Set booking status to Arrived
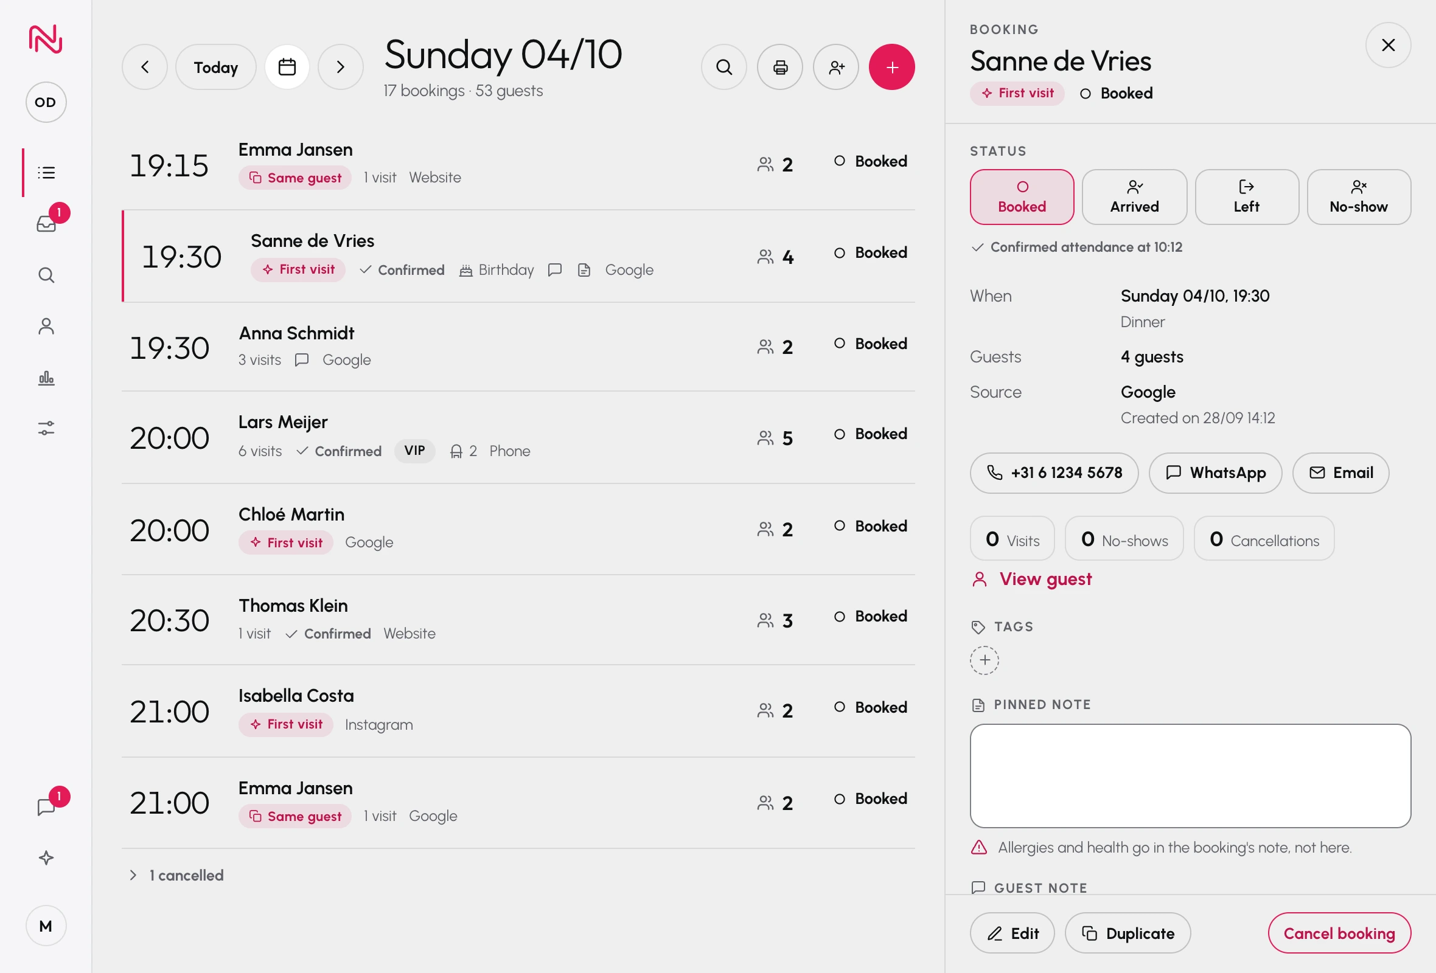 point(1134,197)
